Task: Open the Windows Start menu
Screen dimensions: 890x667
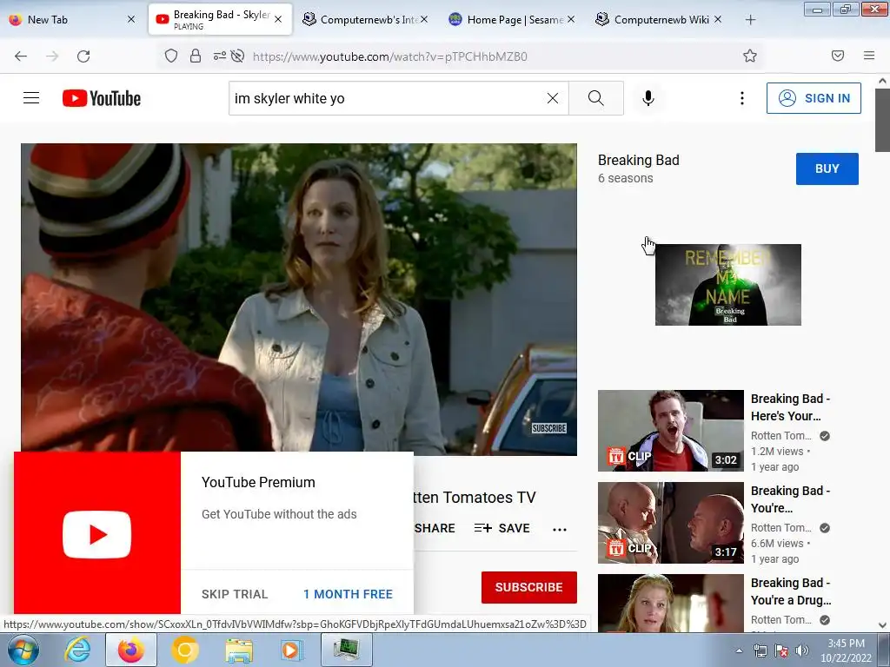Action: (x=23, y=650)
